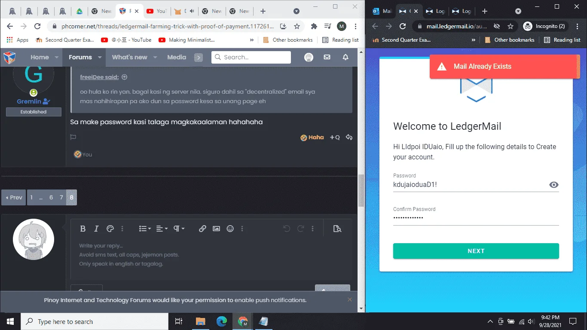Redo edit in reply editor
Screen dimensions: 587x330
click(x=300, y=229)
